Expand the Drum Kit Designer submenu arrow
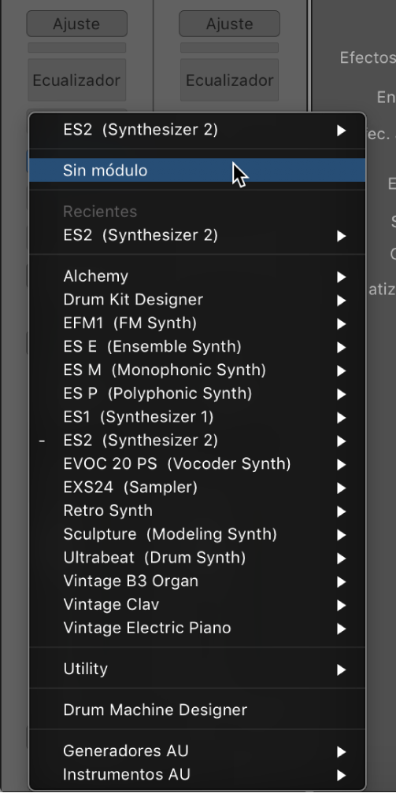Viewport: 396px width, 793px height. click(342, 301)
